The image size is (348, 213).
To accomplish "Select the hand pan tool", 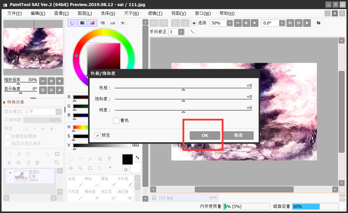I will (x=100, y=168).
